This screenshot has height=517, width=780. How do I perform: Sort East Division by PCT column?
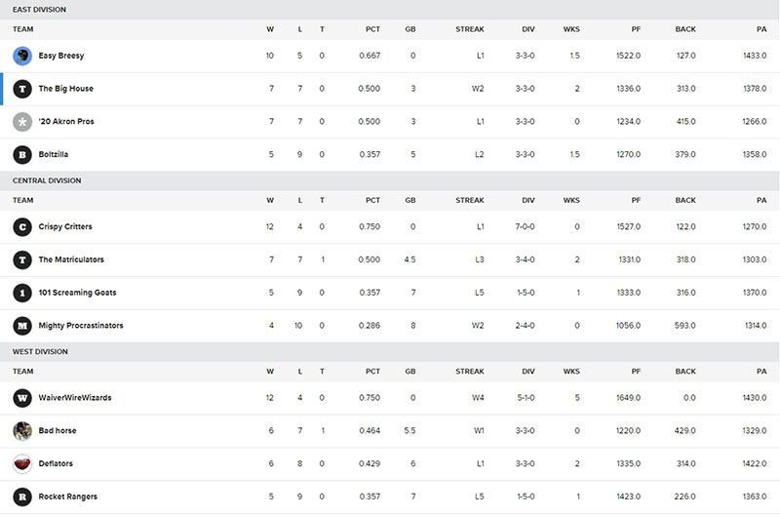coord(372,29)
